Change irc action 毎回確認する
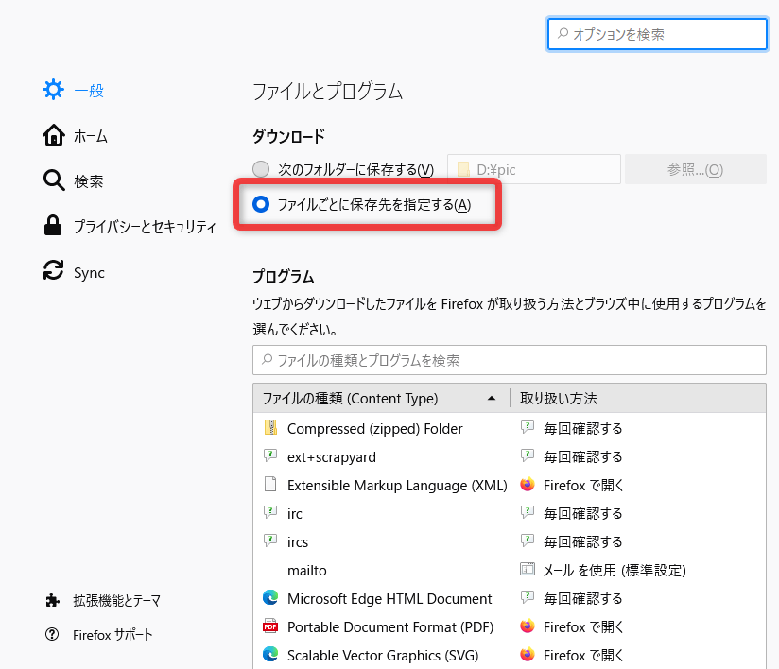The image size is (779, 669). click(x=582, y=513)
